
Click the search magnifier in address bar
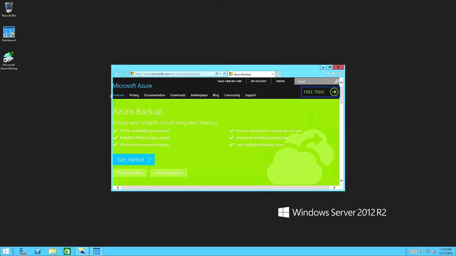click(x=217, y=74)
